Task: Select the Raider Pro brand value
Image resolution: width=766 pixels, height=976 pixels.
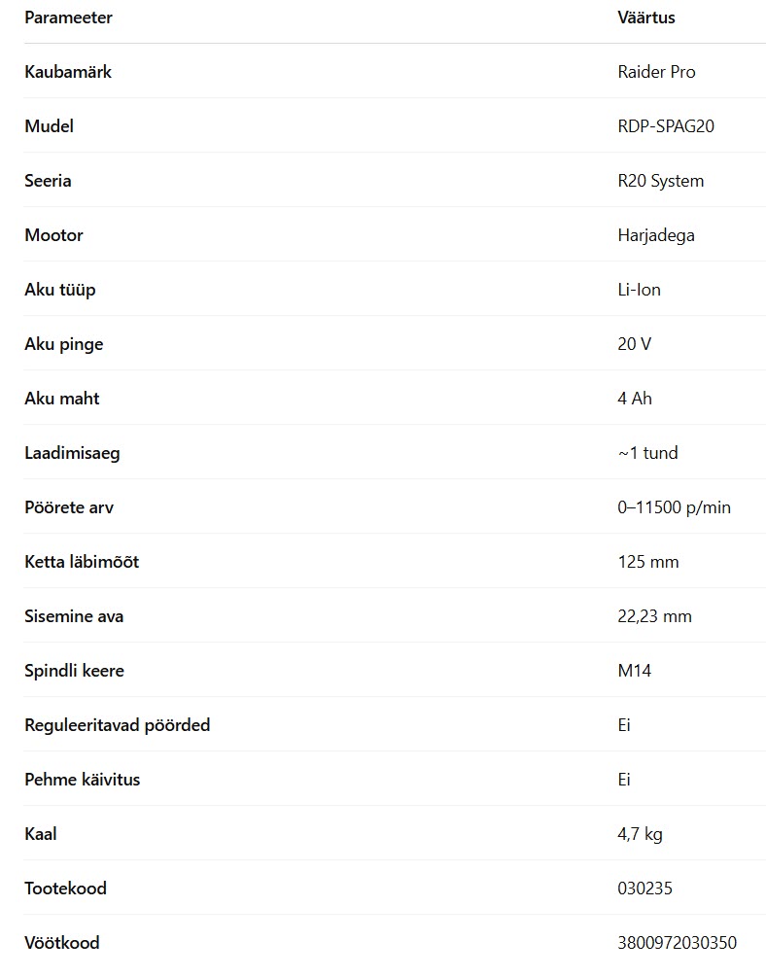Action: (656, 72)
